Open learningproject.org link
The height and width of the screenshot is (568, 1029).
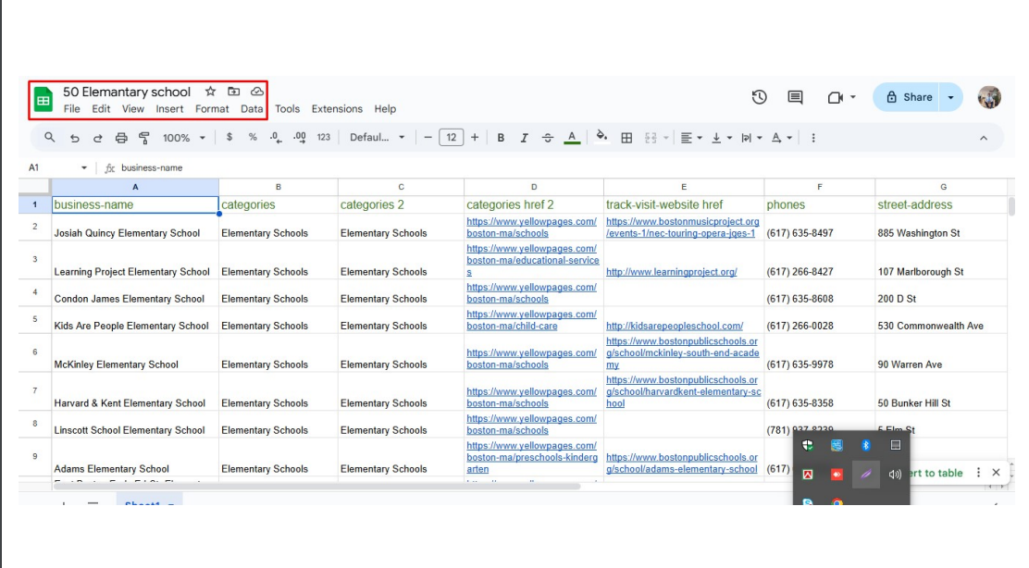(671, 272)
